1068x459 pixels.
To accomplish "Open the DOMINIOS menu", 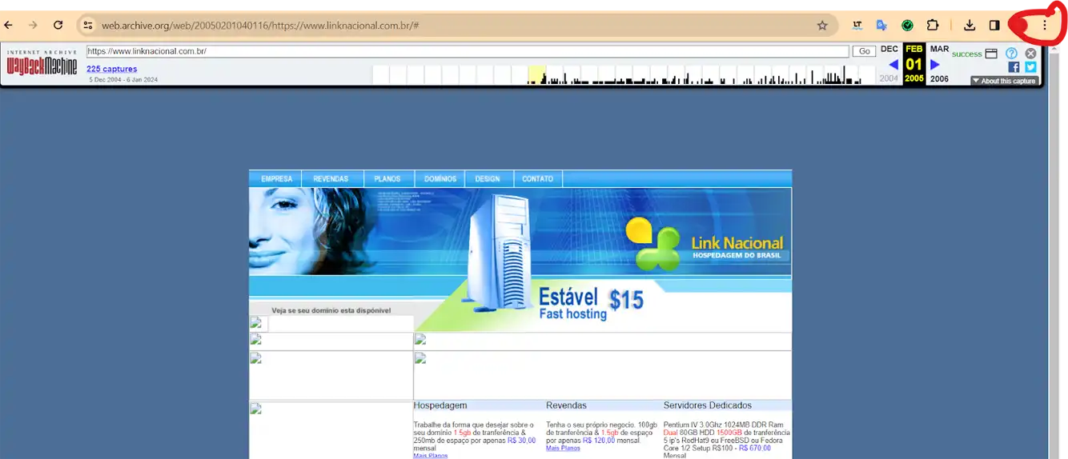I will (x=440, y=178).
